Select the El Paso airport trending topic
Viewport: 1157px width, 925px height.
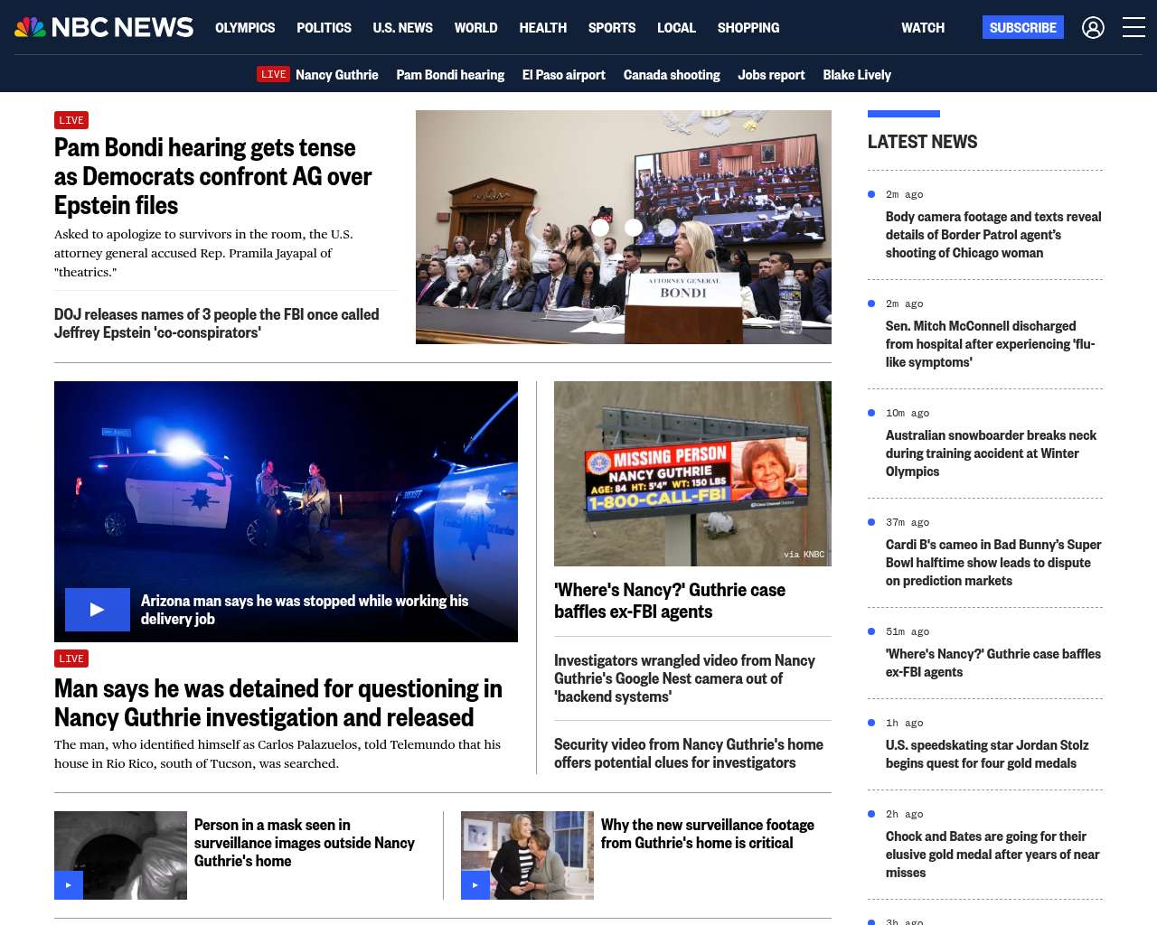coord(564,75)
